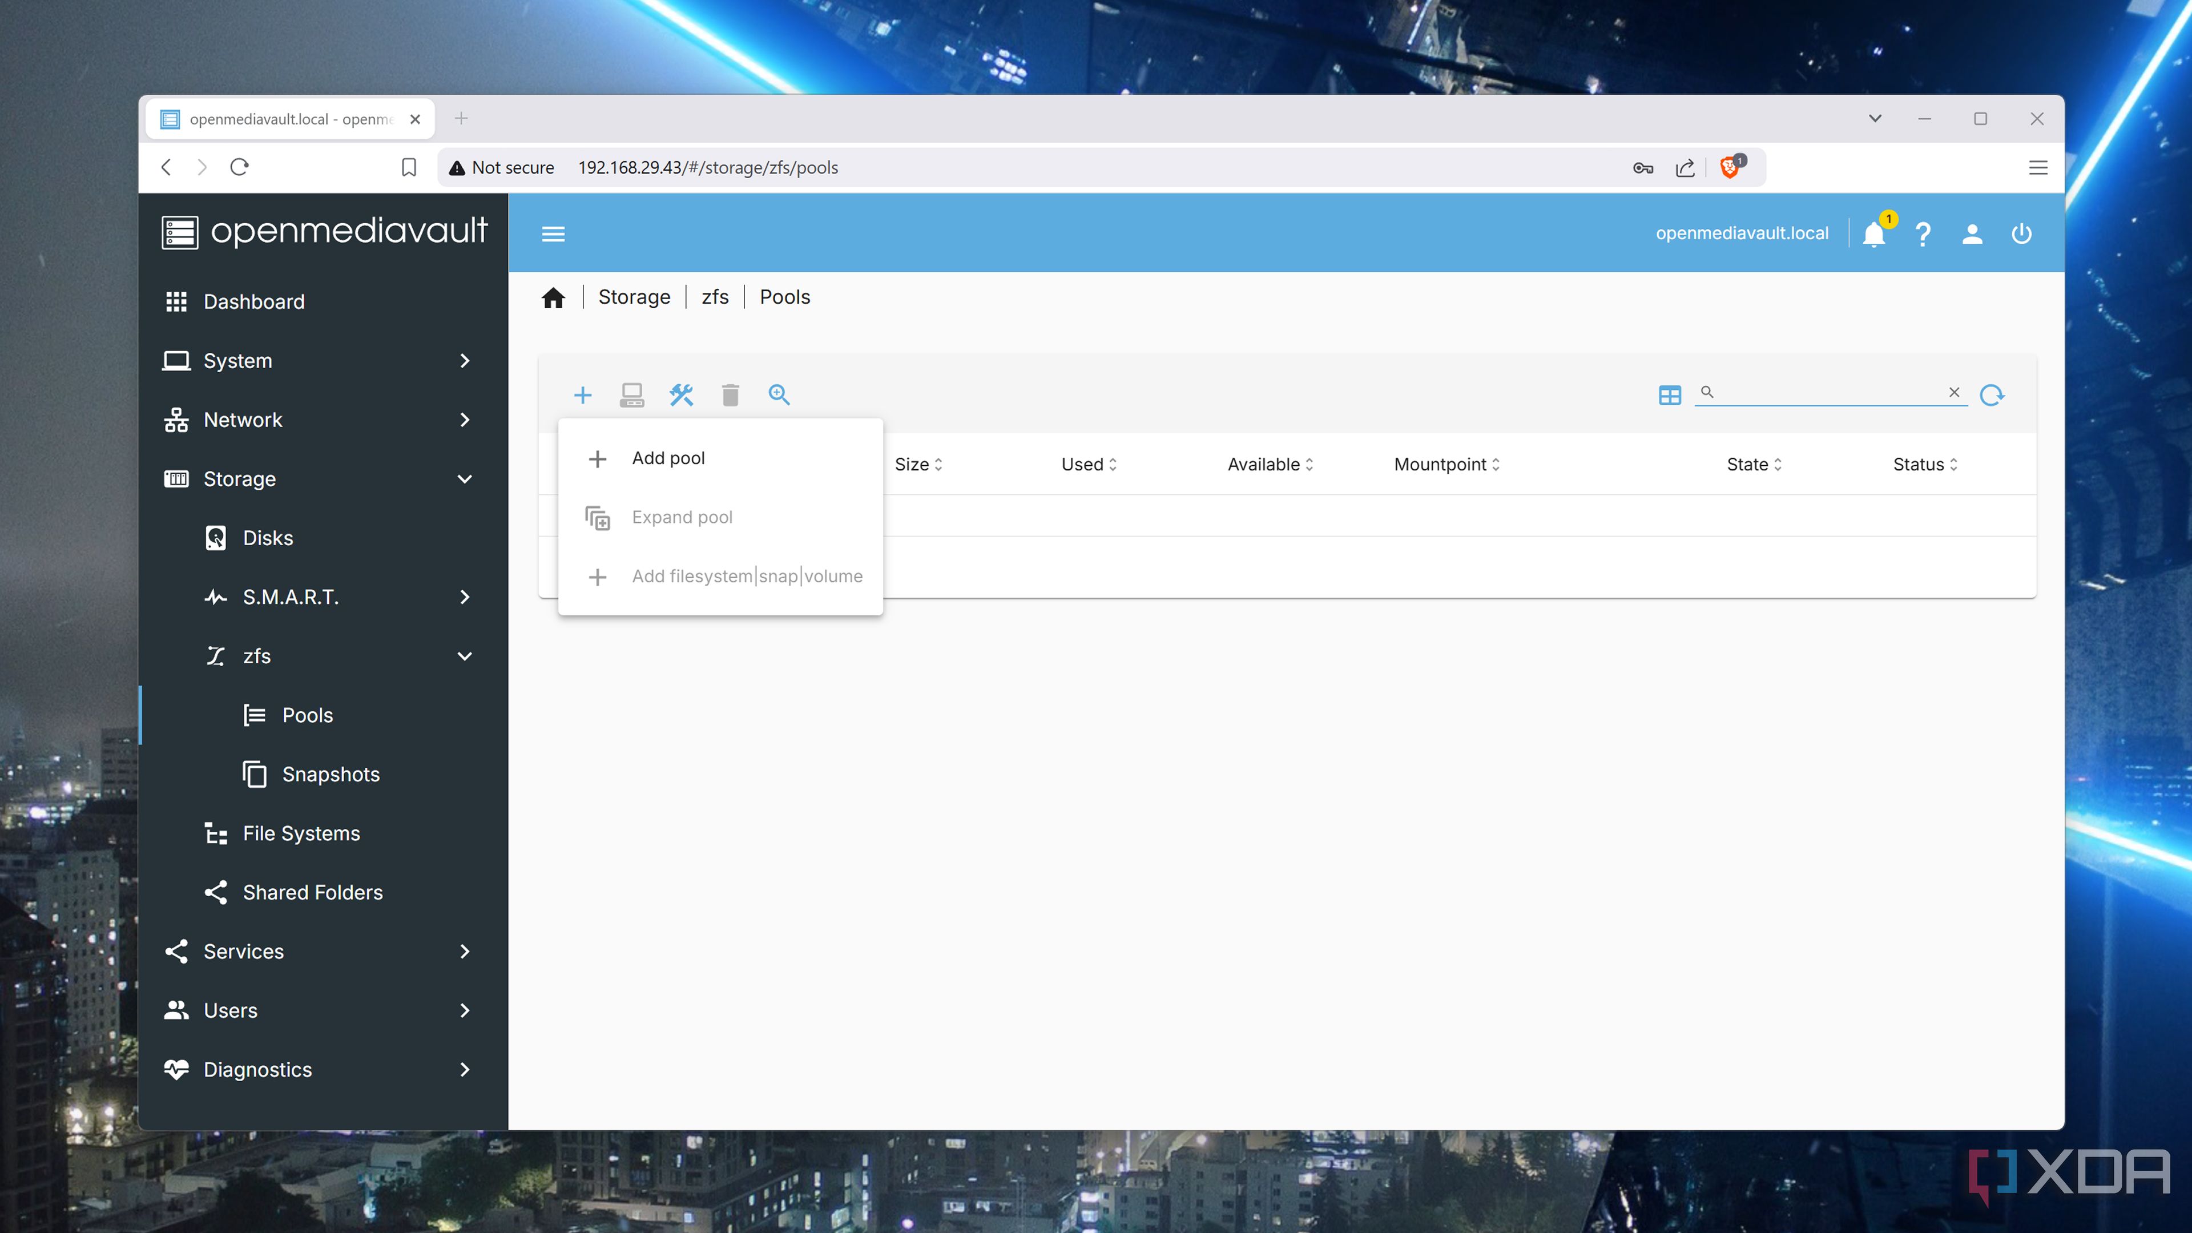Open the user account icon
2192x1233 pixels.
click(x=1972, y=234)
